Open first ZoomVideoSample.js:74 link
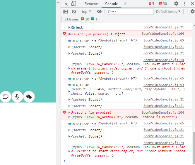 [x=164, y=60]
